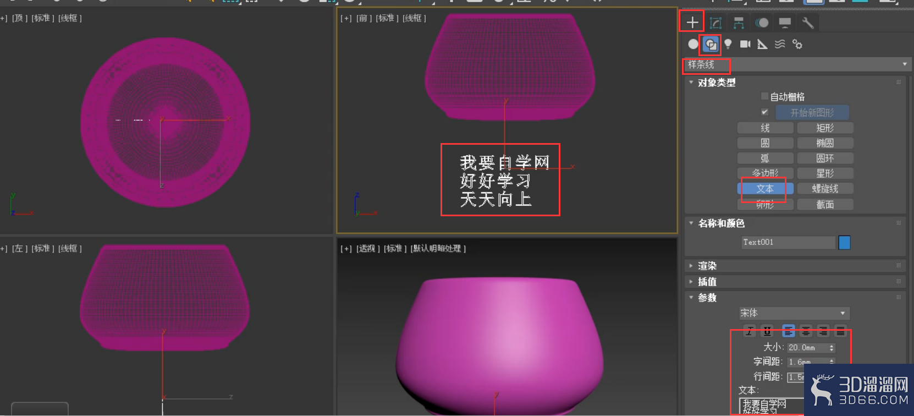
Task: Toggle italic text style
Action: [x=749, y=331]
